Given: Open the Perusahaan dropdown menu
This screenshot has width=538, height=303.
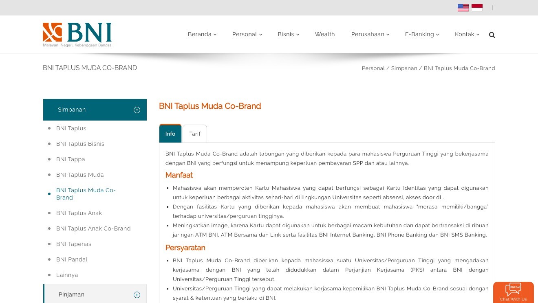Looking at the screenshot, I should pos(370,35).
